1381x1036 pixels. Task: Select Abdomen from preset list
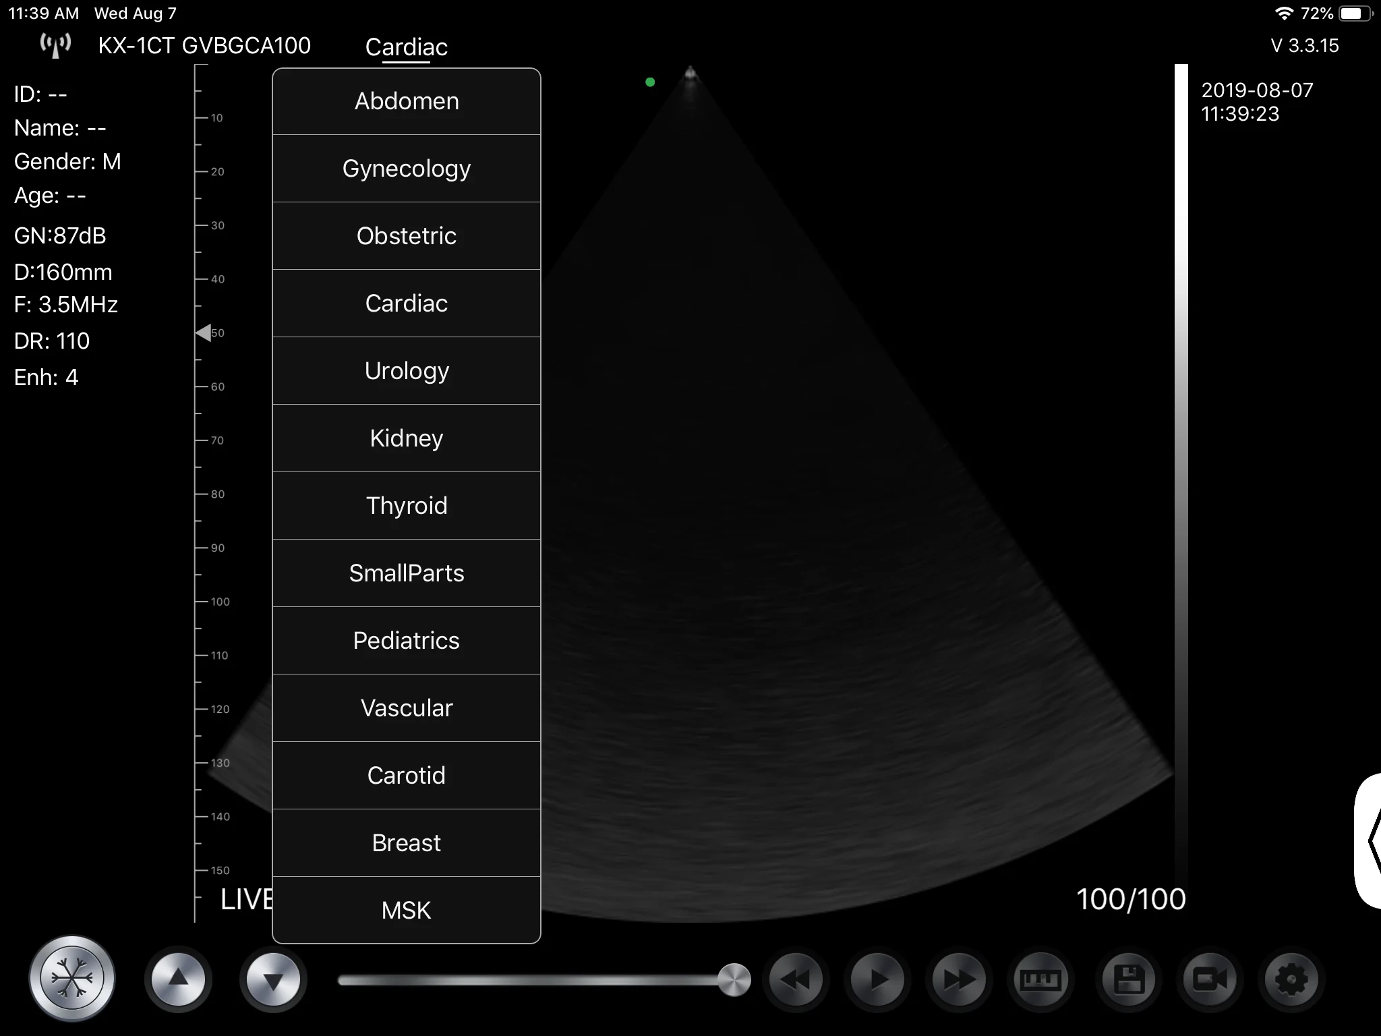(407, 101)
